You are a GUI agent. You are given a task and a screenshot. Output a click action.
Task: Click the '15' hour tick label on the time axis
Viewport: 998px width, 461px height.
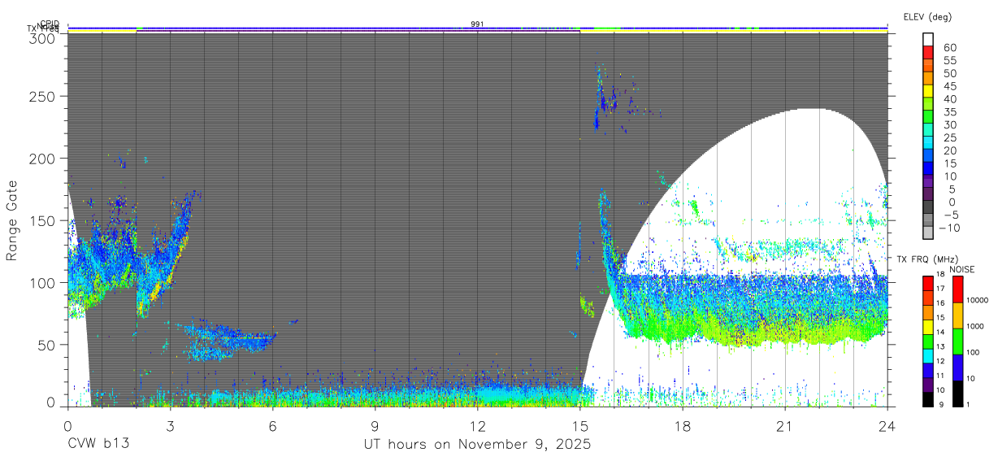579,425
